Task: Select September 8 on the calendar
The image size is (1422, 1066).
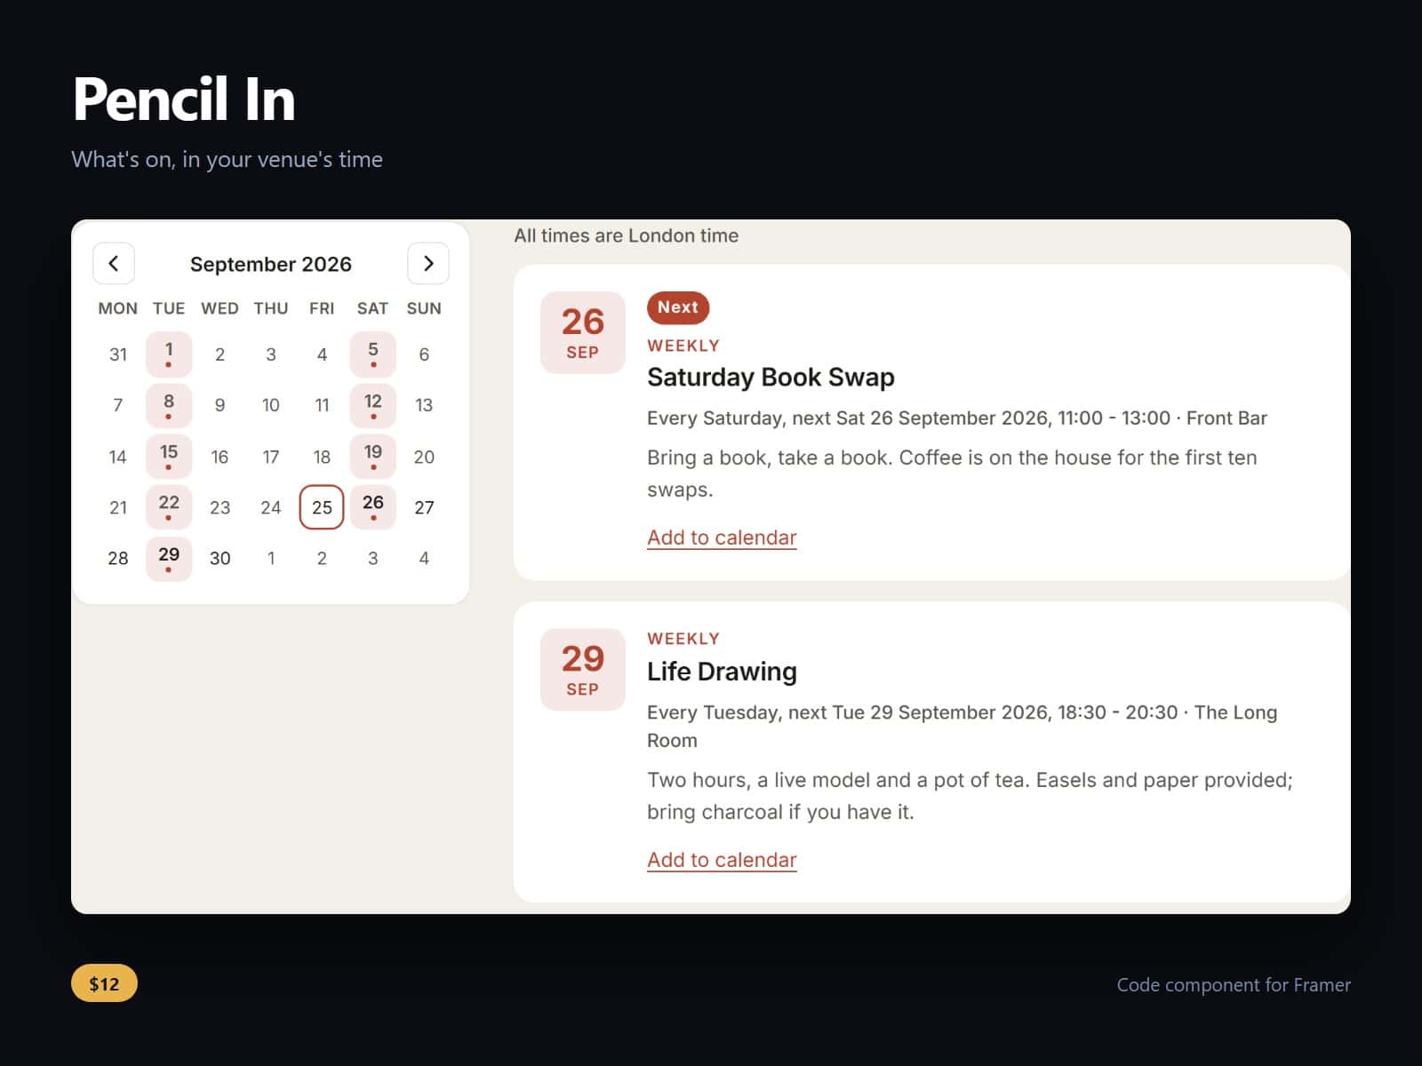Action: 169,405
